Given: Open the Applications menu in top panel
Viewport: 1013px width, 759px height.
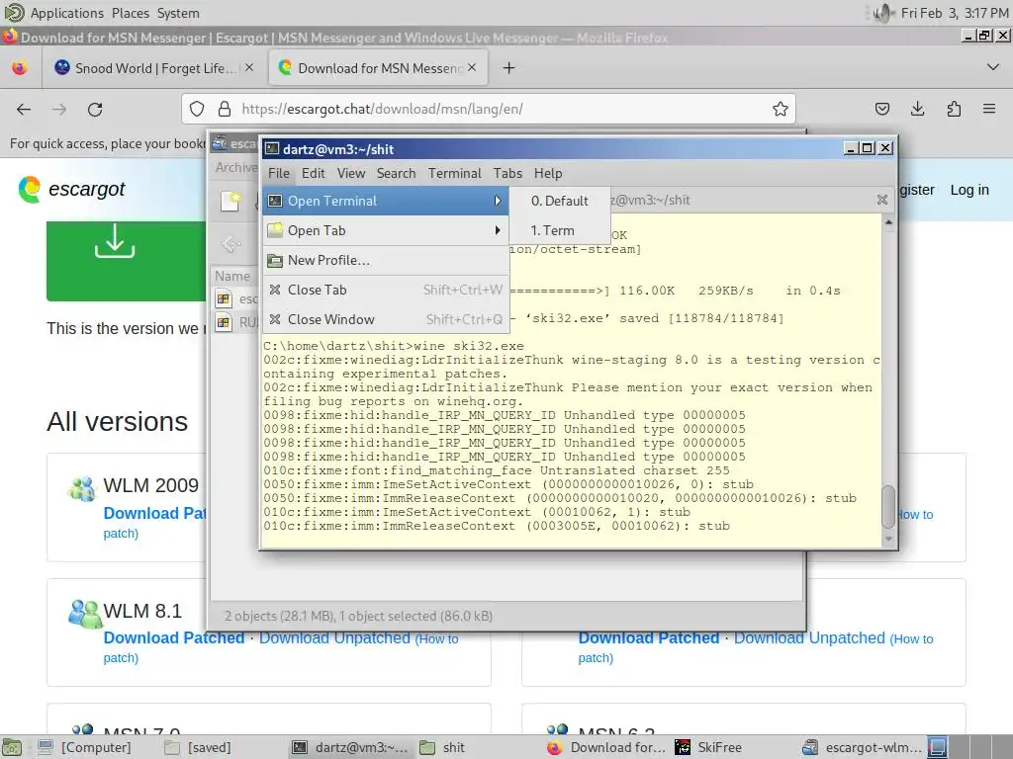Looking at the screenshot, I should point(66,13).
